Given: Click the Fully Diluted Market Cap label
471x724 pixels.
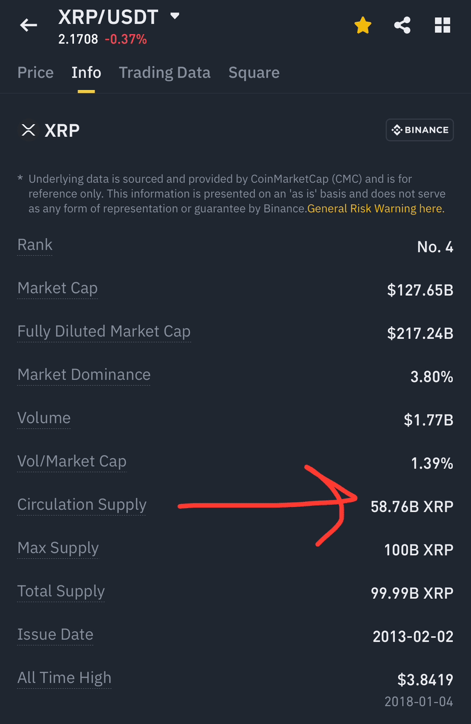Looking at the screenshot, I should pos(104,332).
